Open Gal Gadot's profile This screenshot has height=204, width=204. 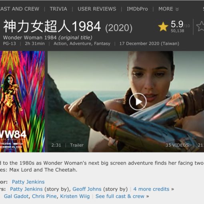tap(16, 196)
